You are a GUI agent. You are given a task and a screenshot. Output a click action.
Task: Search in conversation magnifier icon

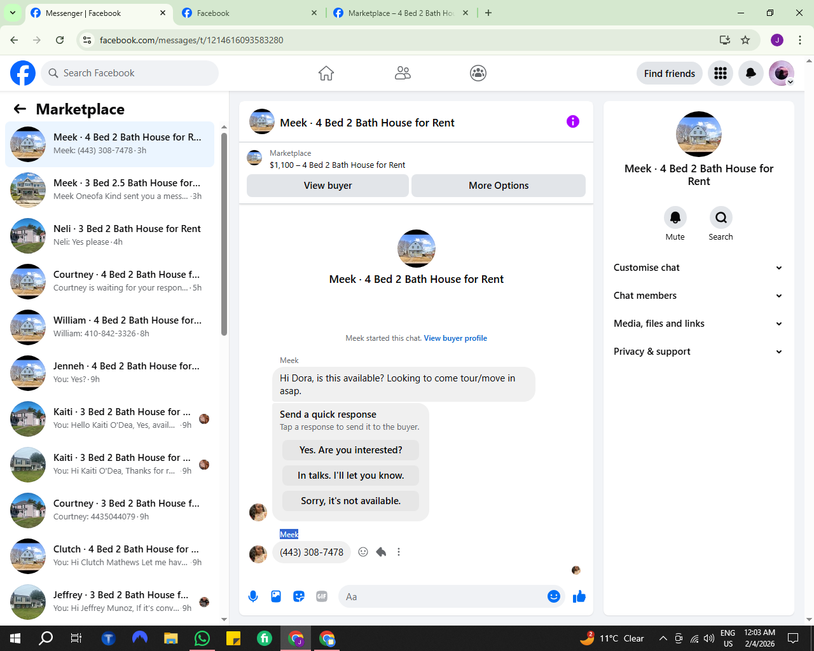pos(721,217)
